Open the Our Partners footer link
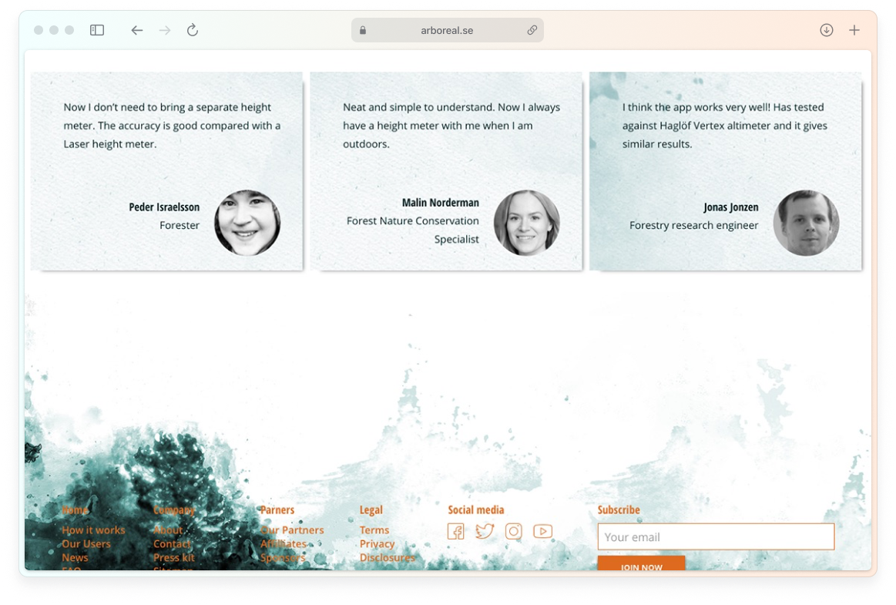This screenshot has width=896, height=605. (x=292, y=530)
